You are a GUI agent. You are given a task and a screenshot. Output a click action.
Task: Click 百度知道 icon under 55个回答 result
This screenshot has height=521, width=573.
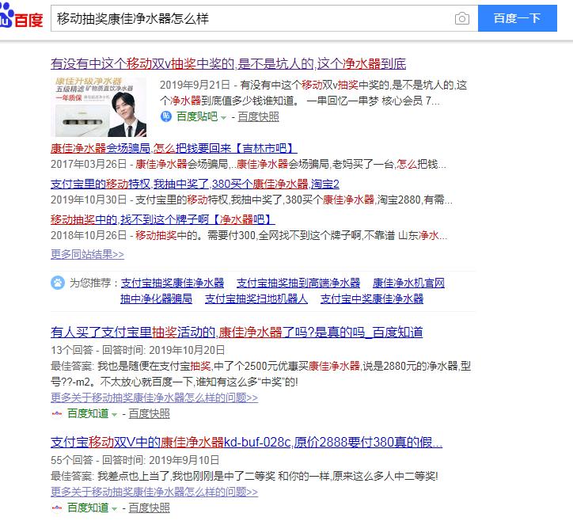[x=57, y=508]
